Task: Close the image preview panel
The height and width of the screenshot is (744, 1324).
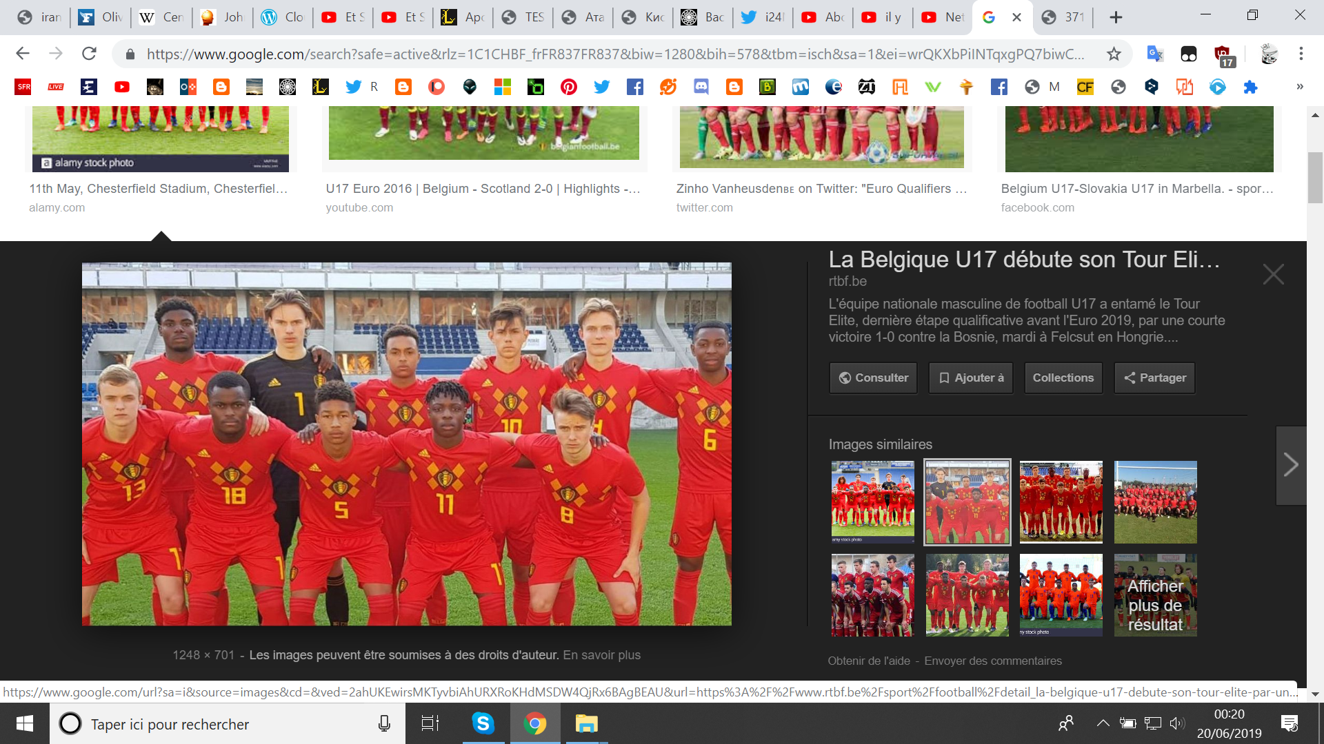Action: pyautogui.click(x=1273, y=274)
